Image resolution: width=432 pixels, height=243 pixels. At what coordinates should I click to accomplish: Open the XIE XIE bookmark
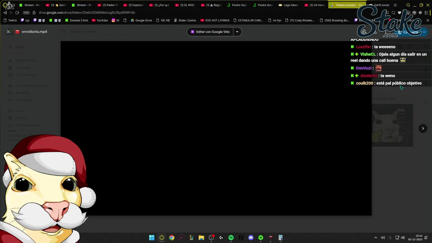click(x=163, y=20)
